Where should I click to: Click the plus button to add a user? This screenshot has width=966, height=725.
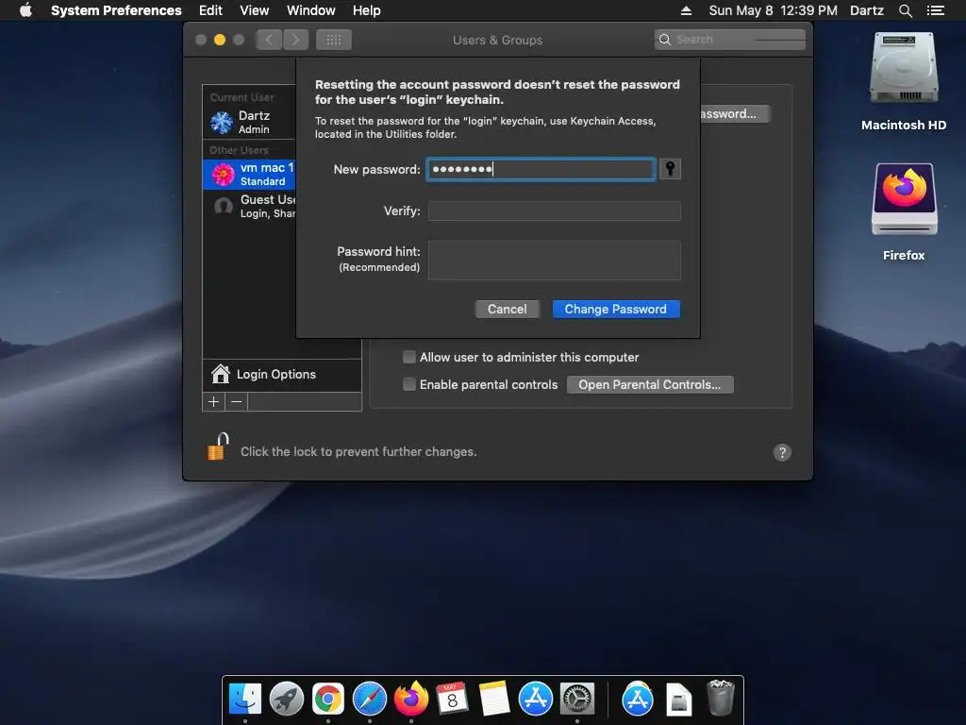(214, 402)
